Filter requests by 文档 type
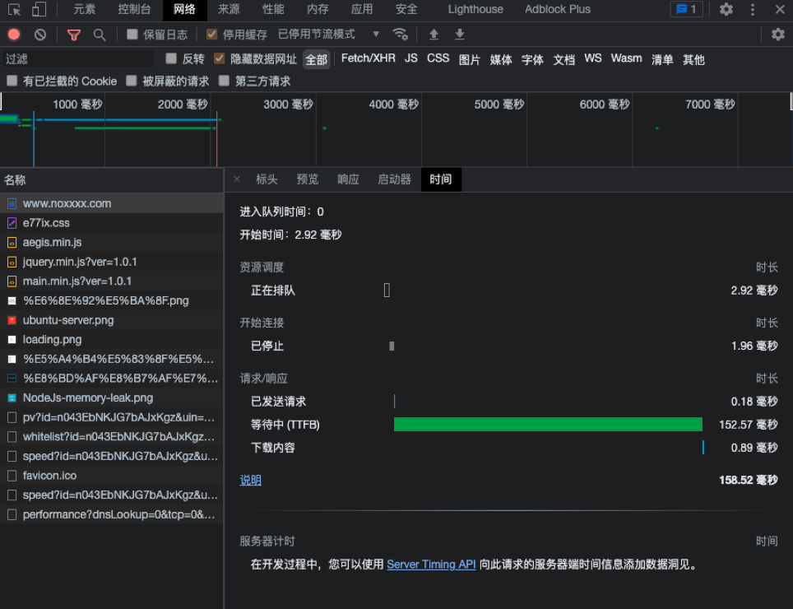 pos(563,60)
